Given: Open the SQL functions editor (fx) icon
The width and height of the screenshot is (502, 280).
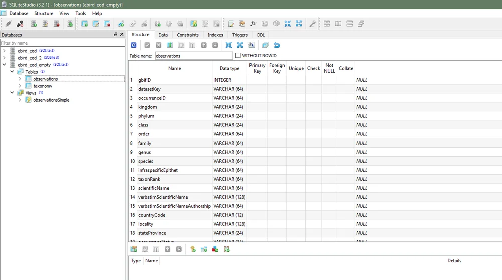Looking at the screenshot, I should (x=253, y=24).
